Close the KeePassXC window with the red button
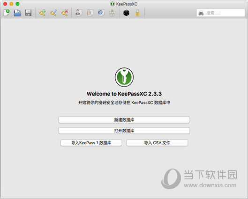This screenshot has height=199, width=248. pos(5,4)
